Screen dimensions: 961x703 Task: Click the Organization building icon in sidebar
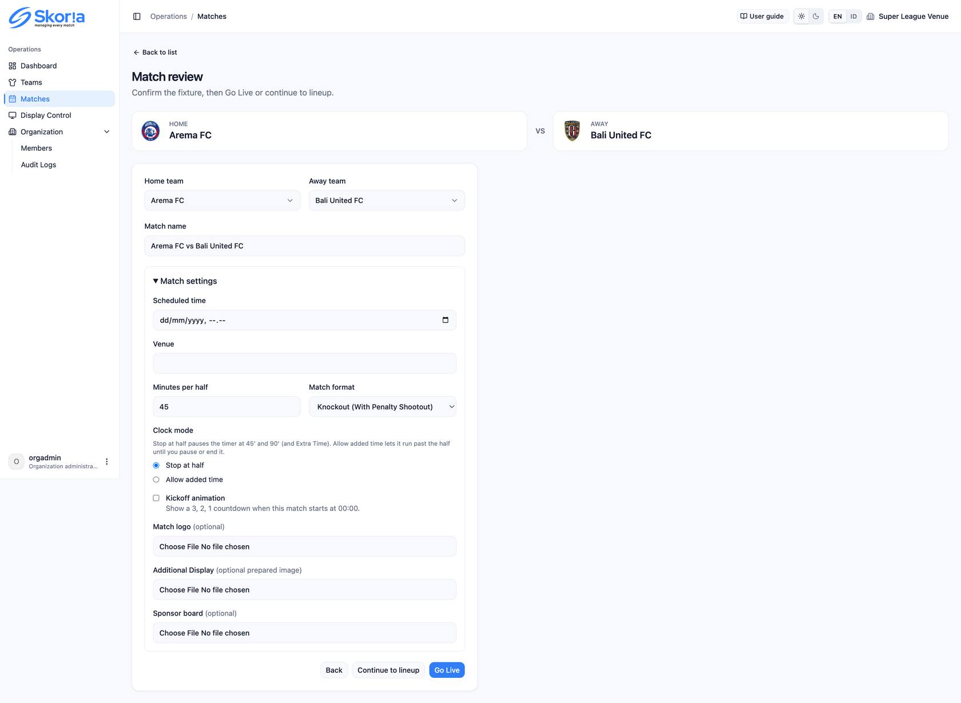[x=13, y=132]
